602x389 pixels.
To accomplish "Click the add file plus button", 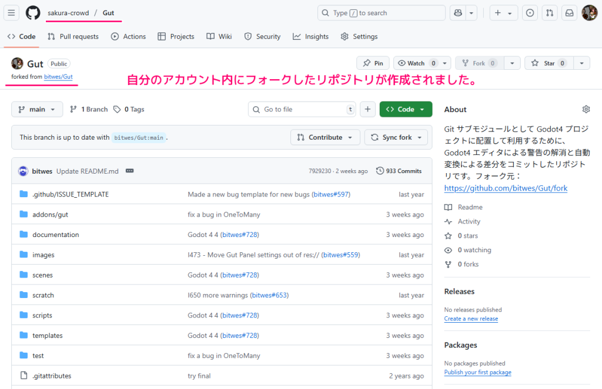I will tap(367, 109).
